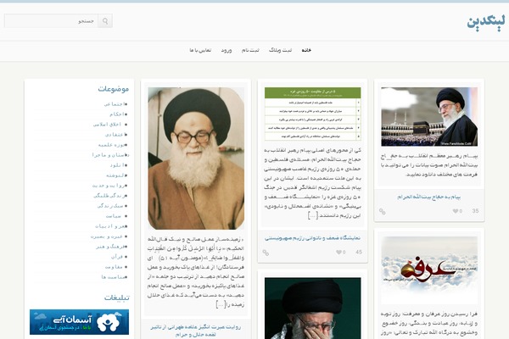Open the green table Gaza post thumbnail

312,114
